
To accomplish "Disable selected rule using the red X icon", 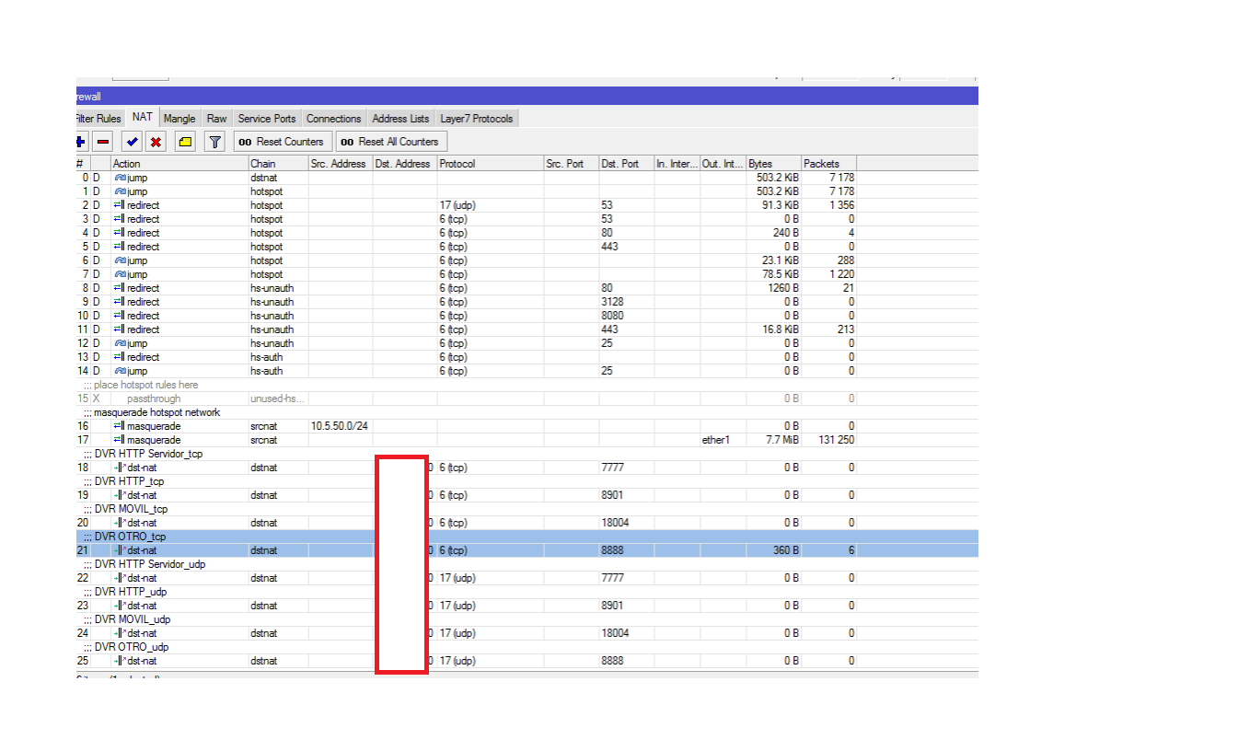I will (156, 142).
